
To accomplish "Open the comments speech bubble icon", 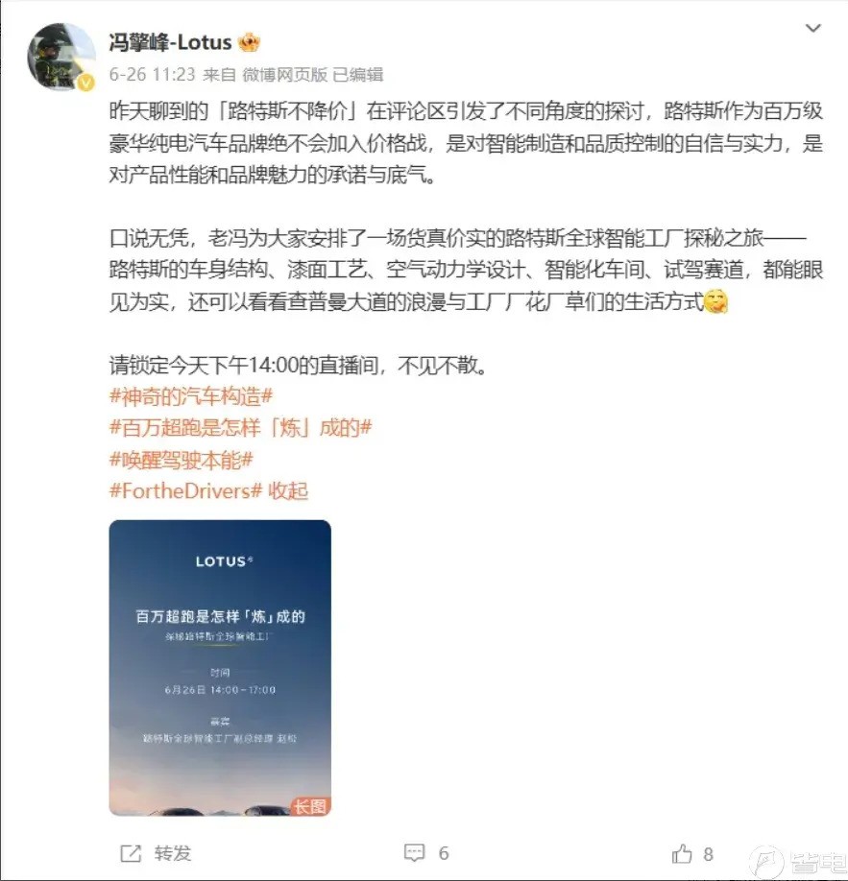I will click(415, 853).
